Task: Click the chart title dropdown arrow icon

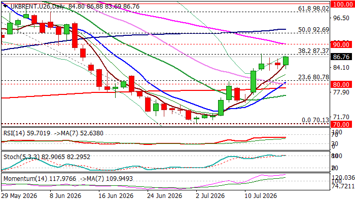Action: pos(6,6)
